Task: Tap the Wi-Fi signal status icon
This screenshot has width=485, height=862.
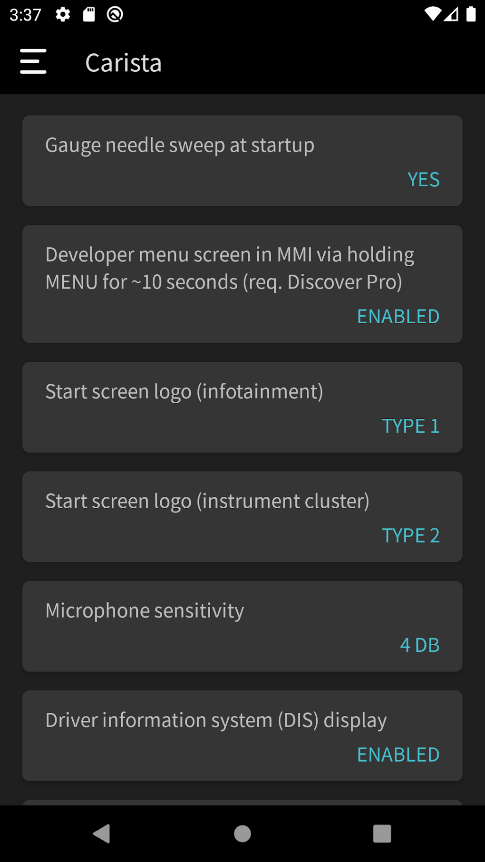Action: [432, 14]
